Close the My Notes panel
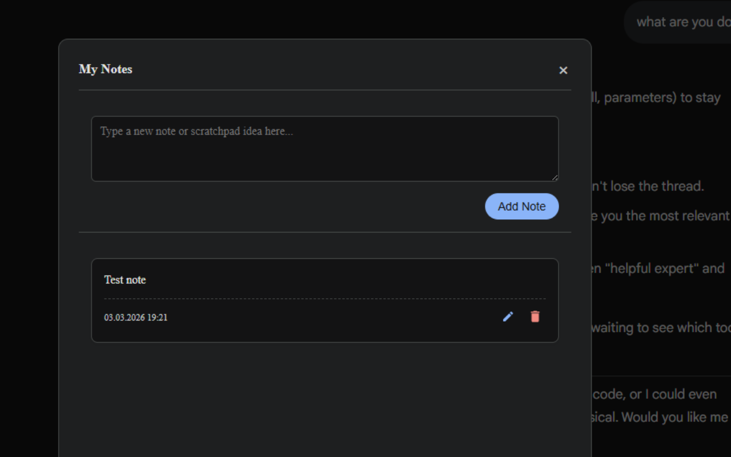 (x=563, y=70)
